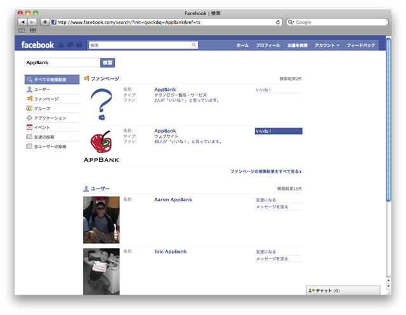Click the scrollbar up arrow

point(388,281)
